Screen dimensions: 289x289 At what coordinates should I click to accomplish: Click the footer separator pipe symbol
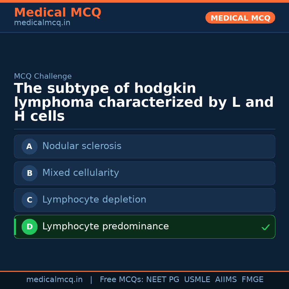pos(91,279)
